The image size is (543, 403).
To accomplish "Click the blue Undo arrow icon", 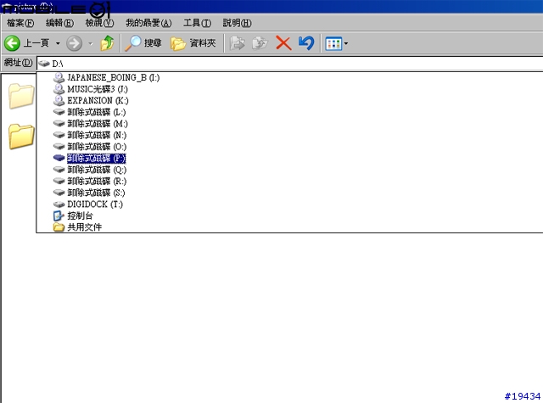I will click(306, 43).
